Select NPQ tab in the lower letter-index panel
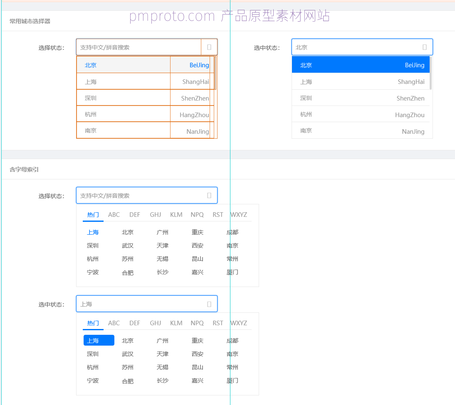Screen dimensions: 455x405 (197, 323)
